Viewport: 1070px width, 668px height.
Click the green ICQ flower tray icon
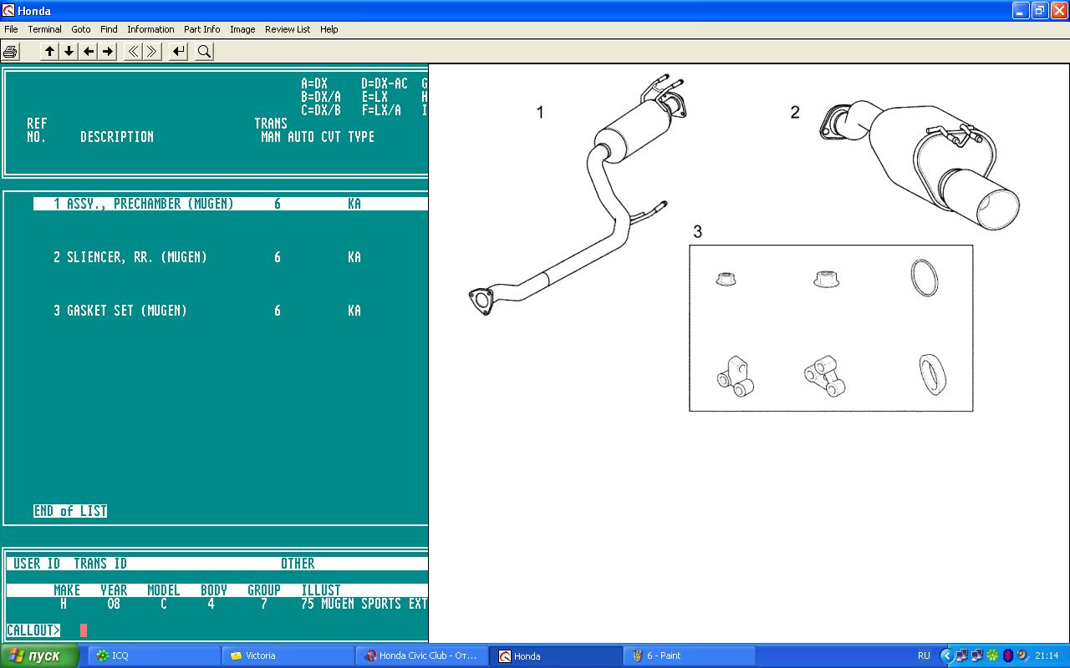click(992, 655)
